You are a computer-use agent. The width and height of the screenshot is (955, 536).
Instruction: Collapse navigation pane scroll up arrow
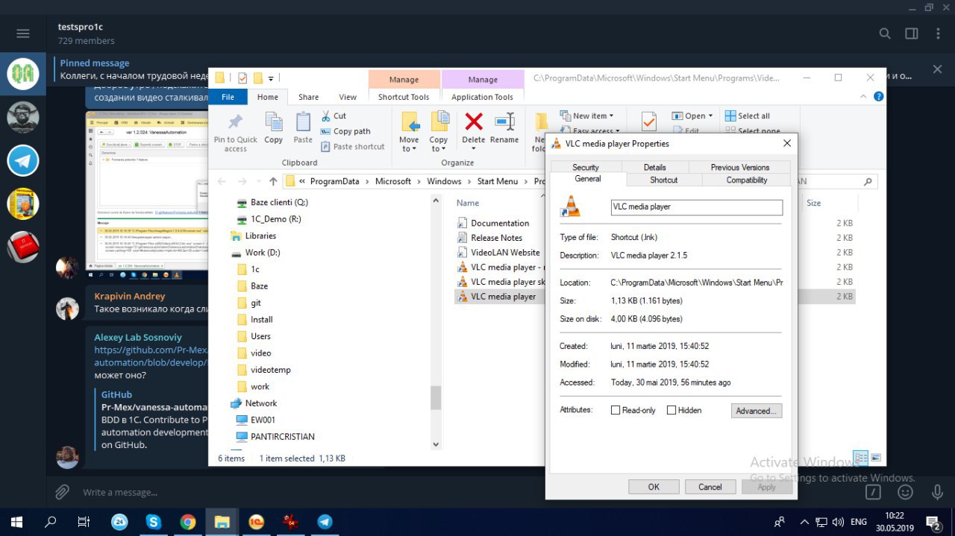click(436, 201)
